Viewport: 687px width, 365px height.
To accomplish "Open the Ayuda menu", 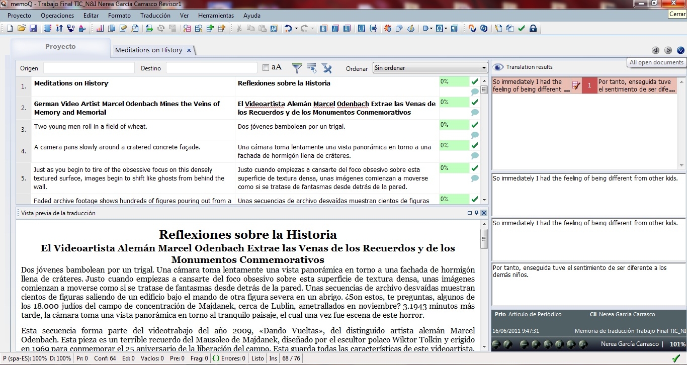I will [x=252, y=16].
